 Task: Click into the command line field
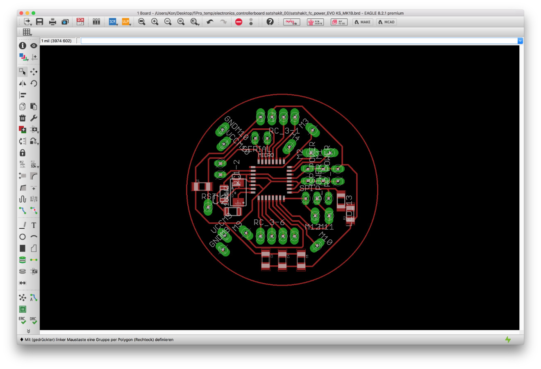(299, 41)
